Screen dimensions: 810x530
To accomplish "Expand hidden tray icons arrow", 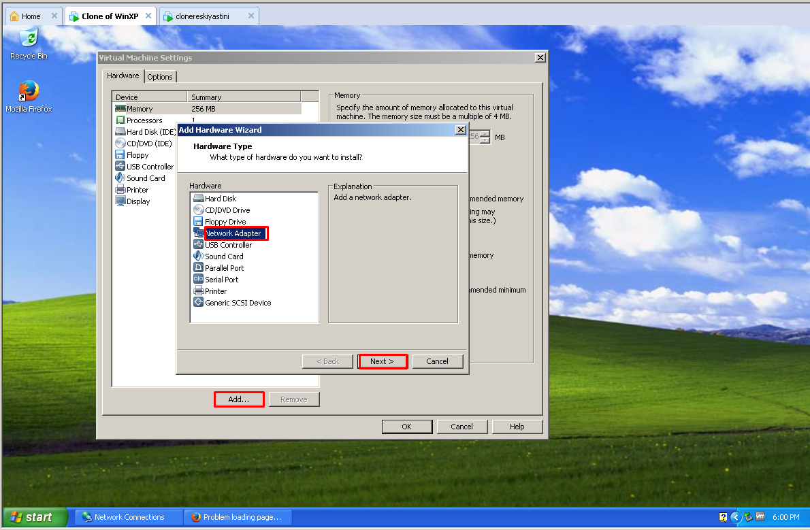I will [x=736, y=517].
